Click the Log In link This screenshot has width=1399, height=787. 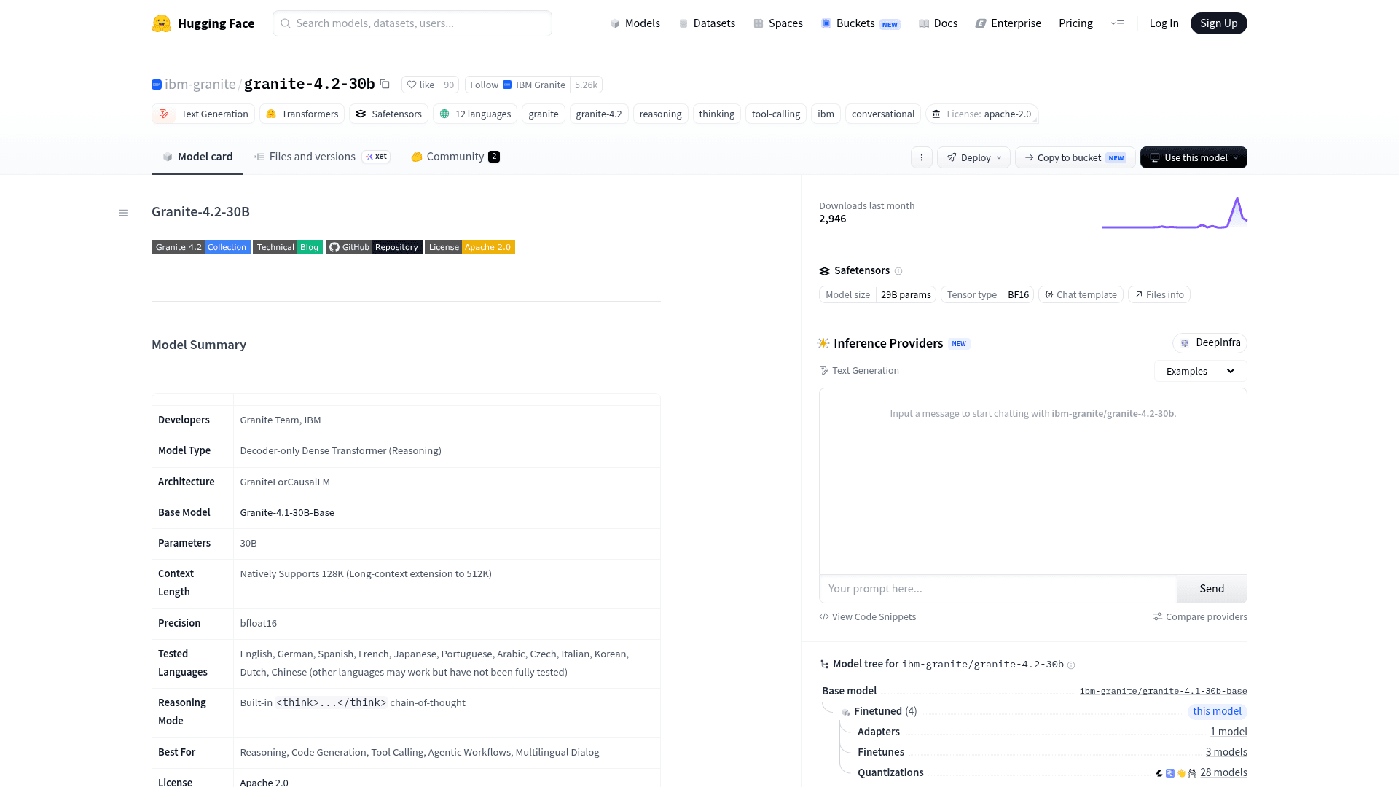[1164, 23]
